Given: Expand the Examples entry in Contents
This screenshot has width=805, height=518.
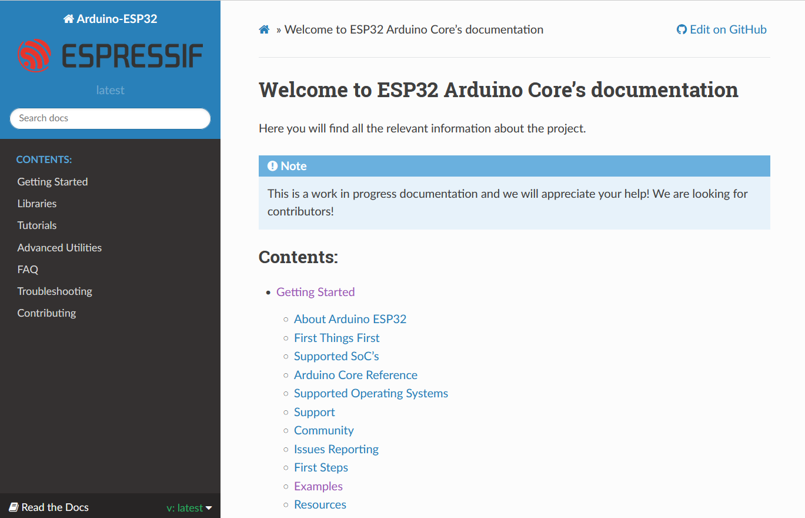Looking at the screenshot, I should (x=318, y=486).
